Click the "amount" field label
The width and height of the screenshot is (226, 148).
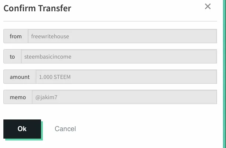(20, 77)
